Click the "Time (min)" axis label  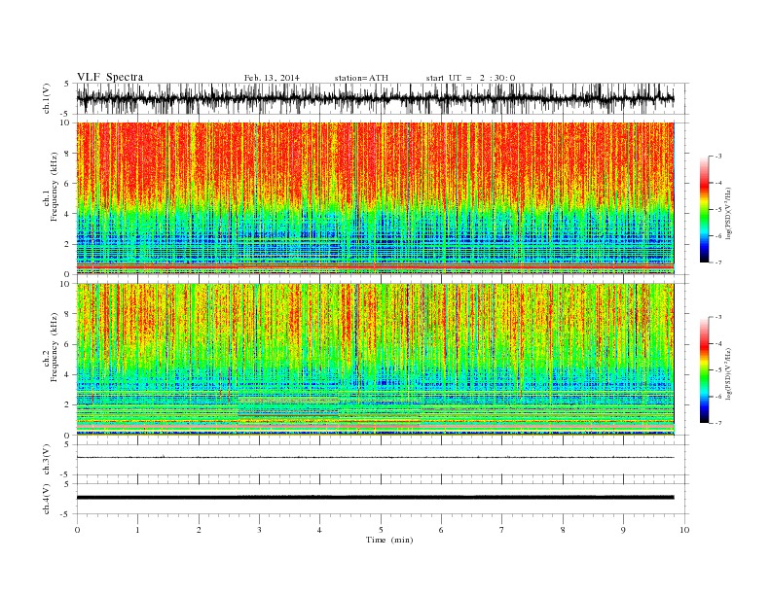coord(389,540)
